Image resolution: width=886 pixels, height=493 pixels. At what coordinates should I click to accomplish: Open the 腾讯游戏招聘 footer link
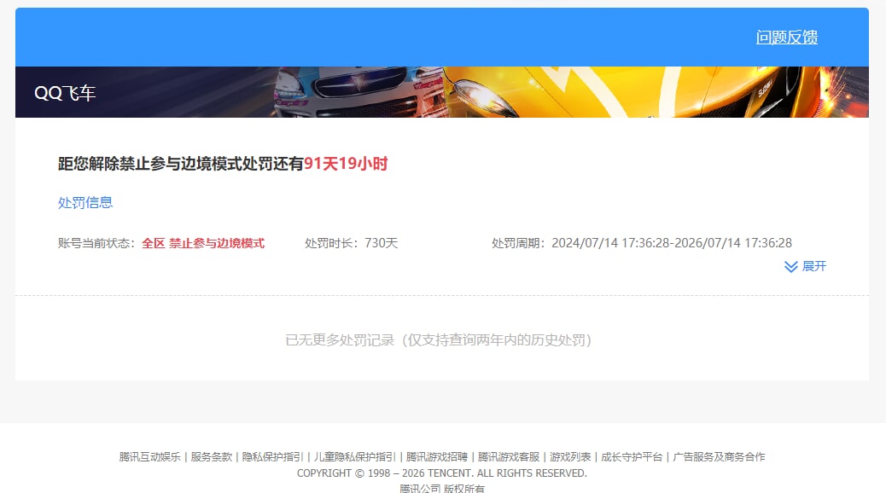(437, 457)
